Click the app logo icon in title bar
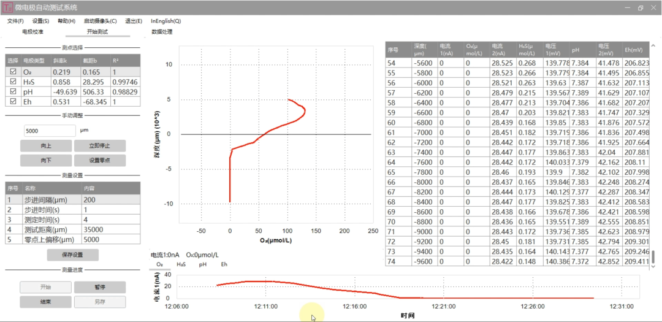This screenshot has height=322, width=662. point(7,7)
